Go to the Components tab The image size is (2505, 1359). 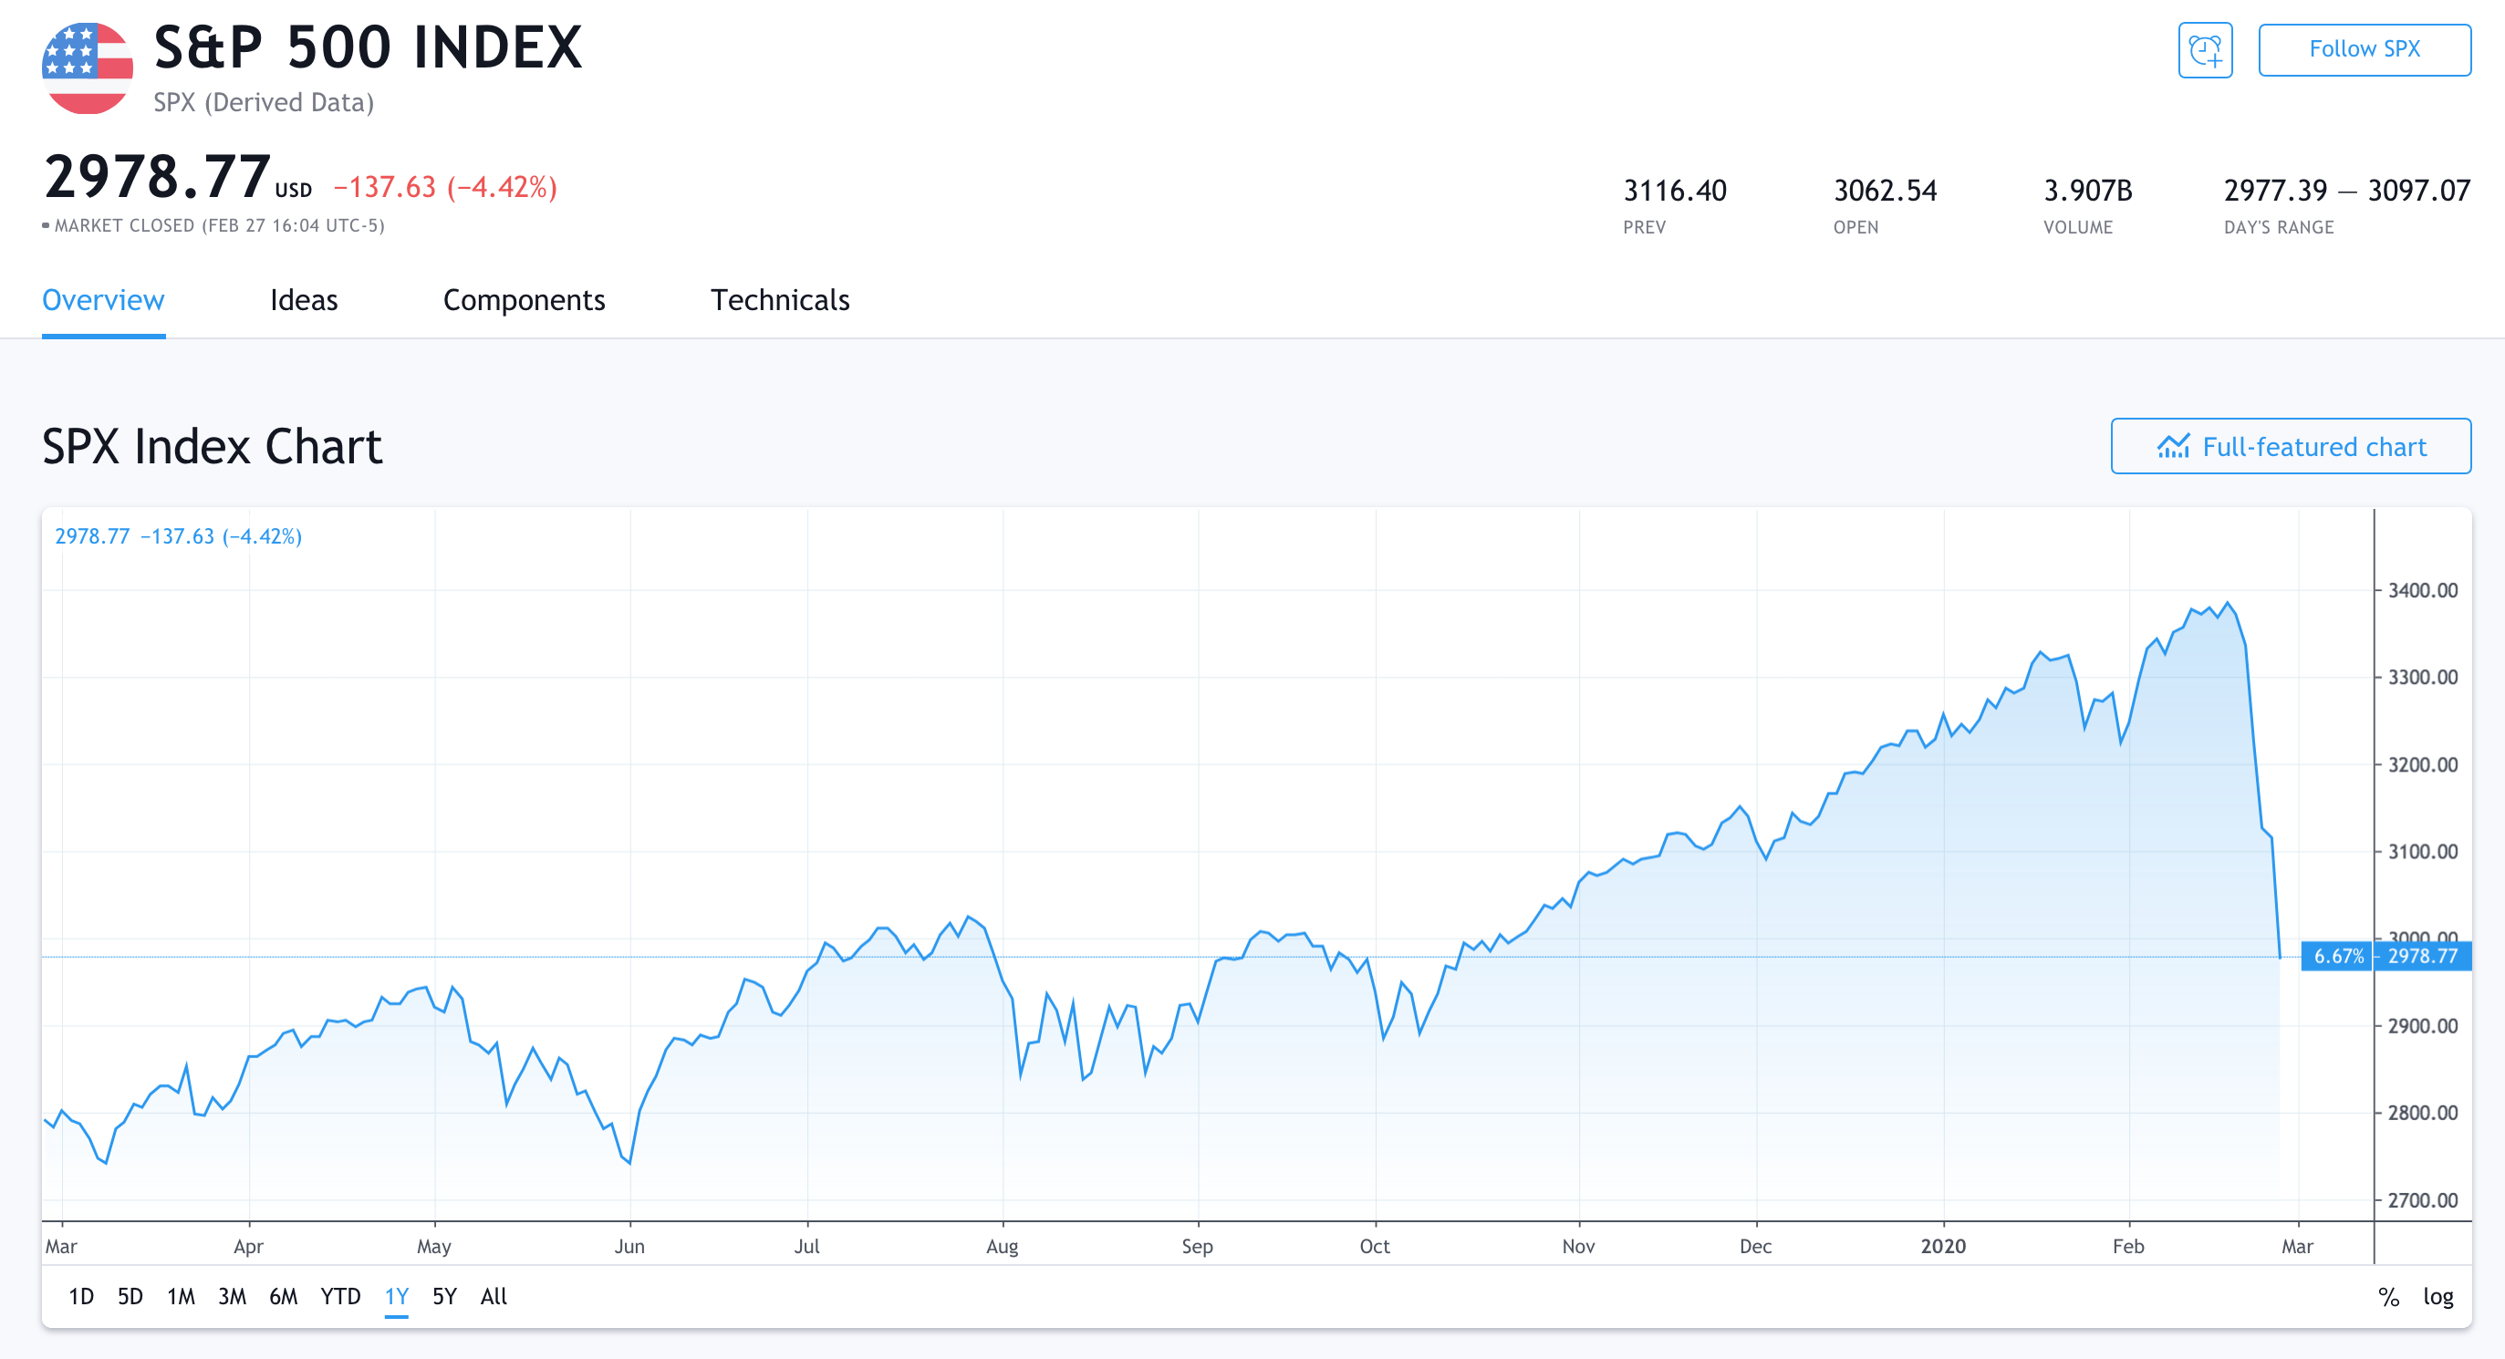(x=525, y=300)
